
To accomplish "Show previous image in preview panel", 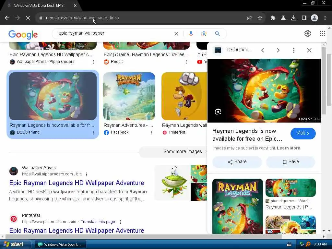I will pos(263,50).
